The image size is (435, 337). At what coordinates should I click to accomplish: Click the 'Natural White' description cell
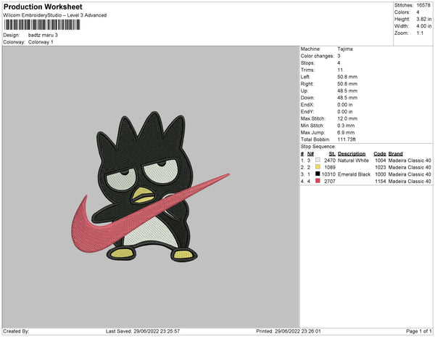coord(353,161)
